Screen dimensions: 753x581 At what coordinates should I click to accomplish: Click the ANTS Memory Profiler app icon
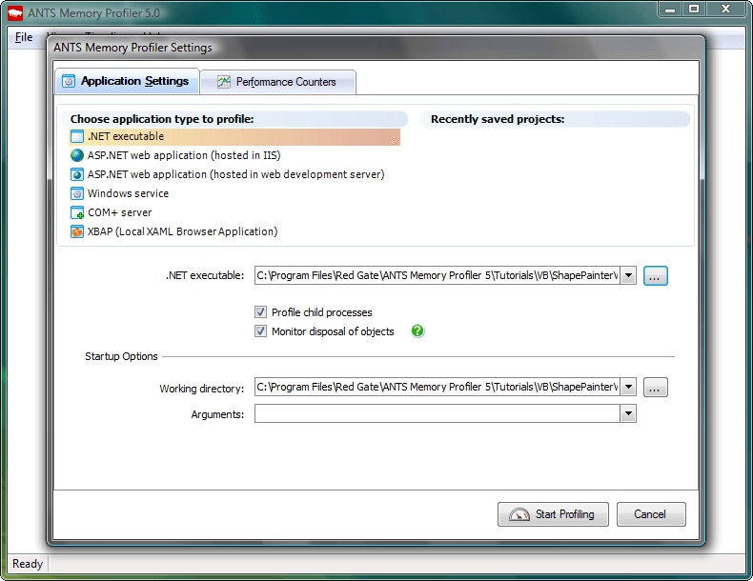click(x=15, y=13)
